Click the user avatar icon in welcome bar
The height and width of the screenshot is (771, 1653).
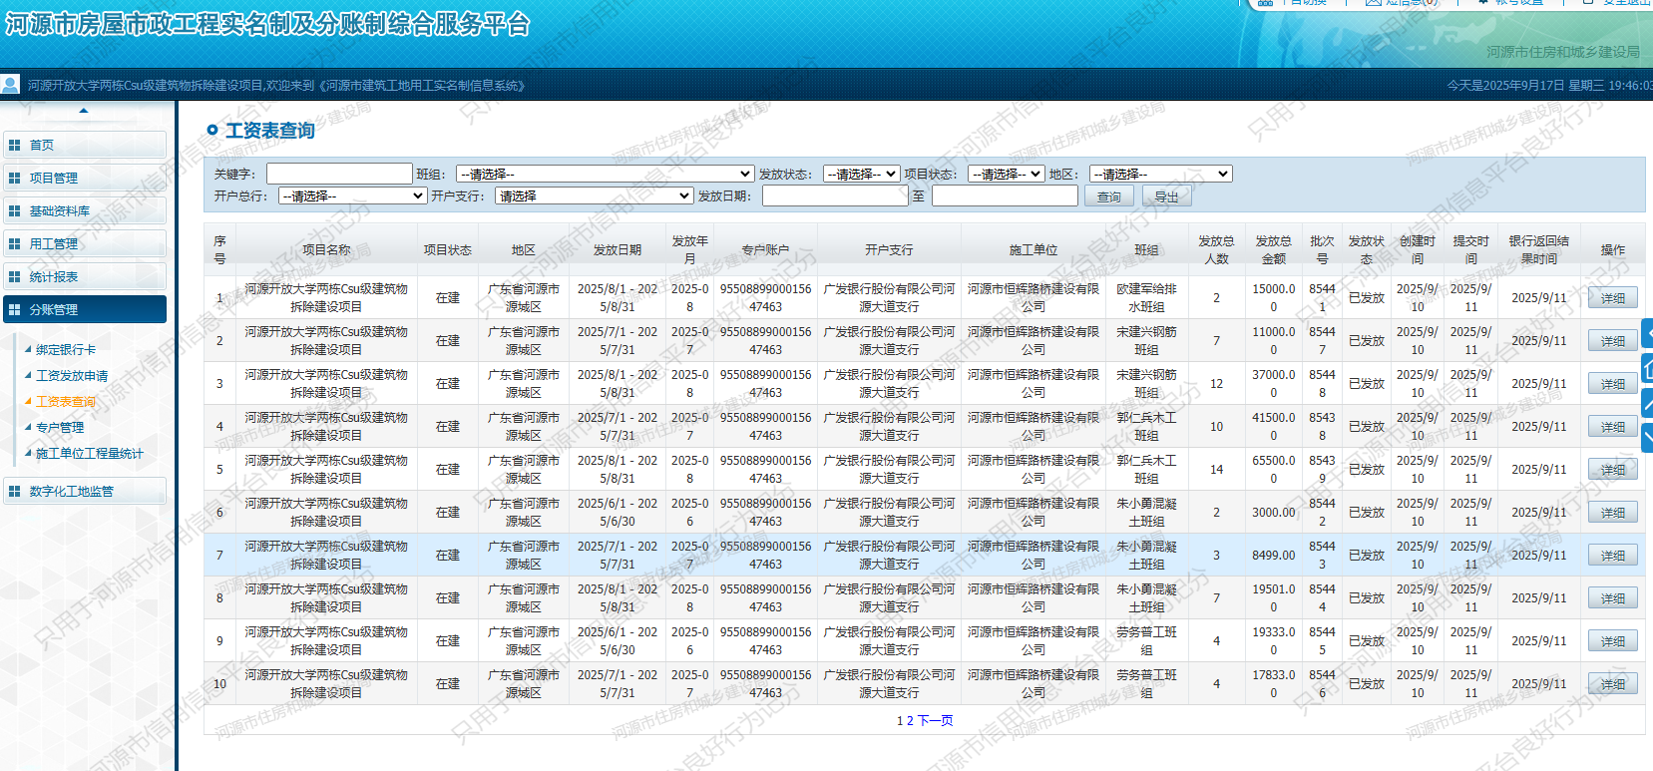coord(10,85)
